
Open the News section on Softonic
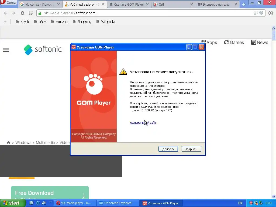pos(260,42)
